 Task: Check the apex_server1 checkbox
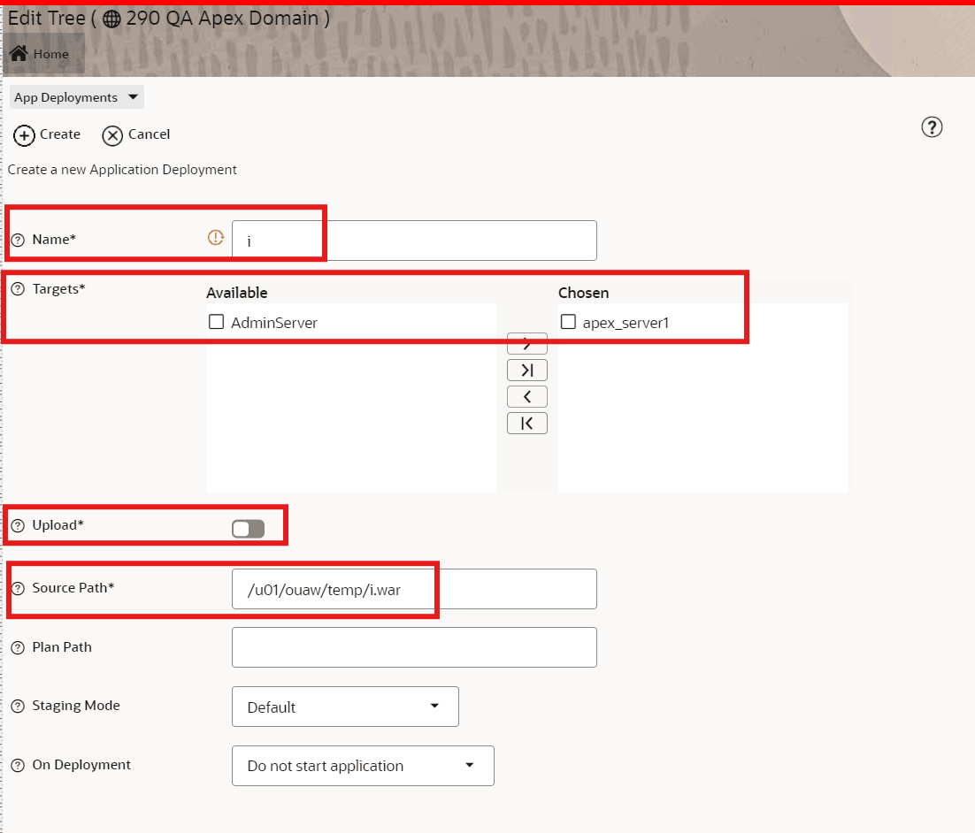click(567, 322)
